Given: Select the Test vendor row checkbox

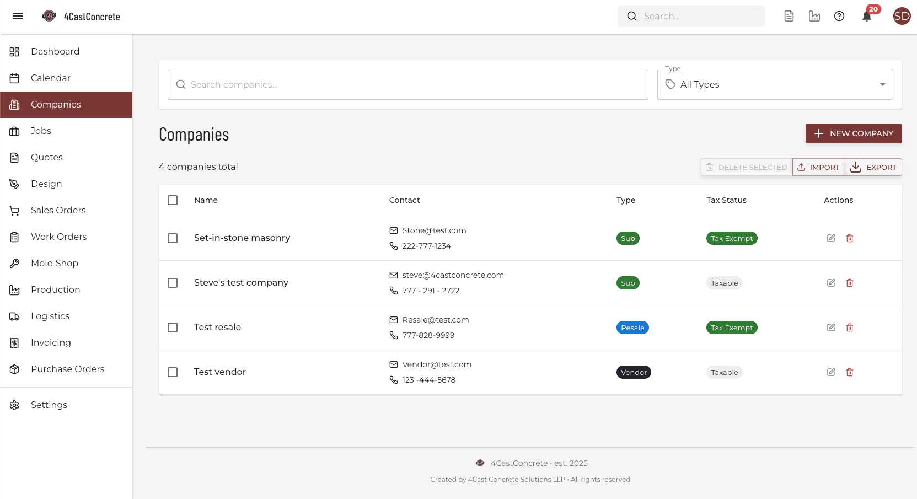Looking at the screenshot, I should 173,372.
